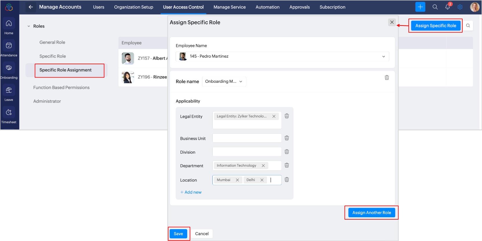Select Specific Role in the Roles tree
Screen dimensions: 482x241
pyautogui.click(x=53, y=56)
